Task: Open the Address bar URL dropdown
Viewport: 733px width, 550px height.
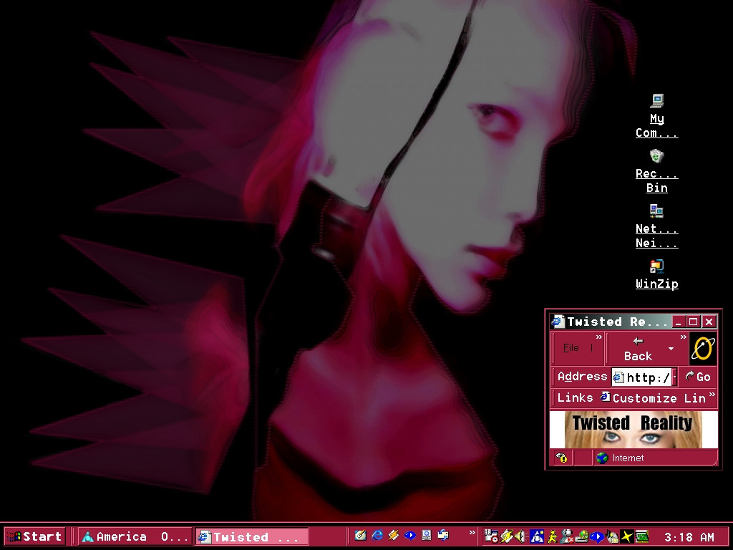Action: click(x=674, y=377)
